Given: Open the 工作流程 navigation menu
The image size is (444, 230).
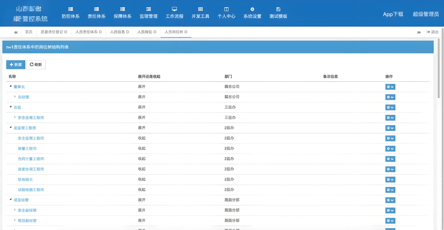Looking at the screenshot, I should (175, 13).
